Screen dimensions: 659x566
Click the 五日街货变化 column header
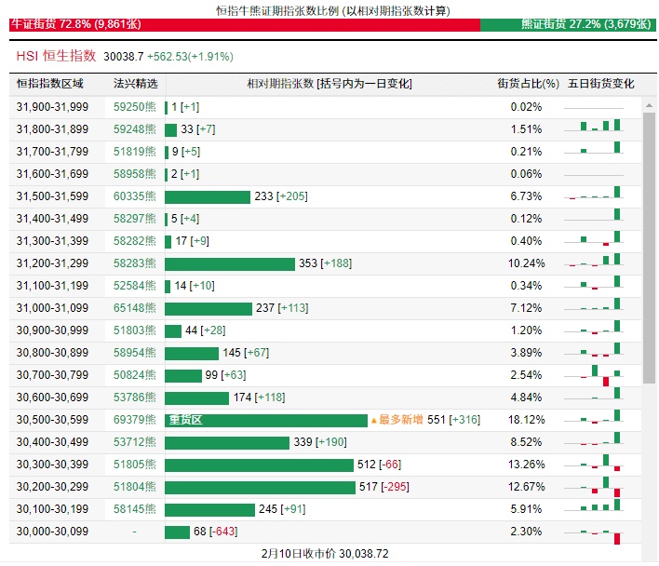[x=600, y=84]
